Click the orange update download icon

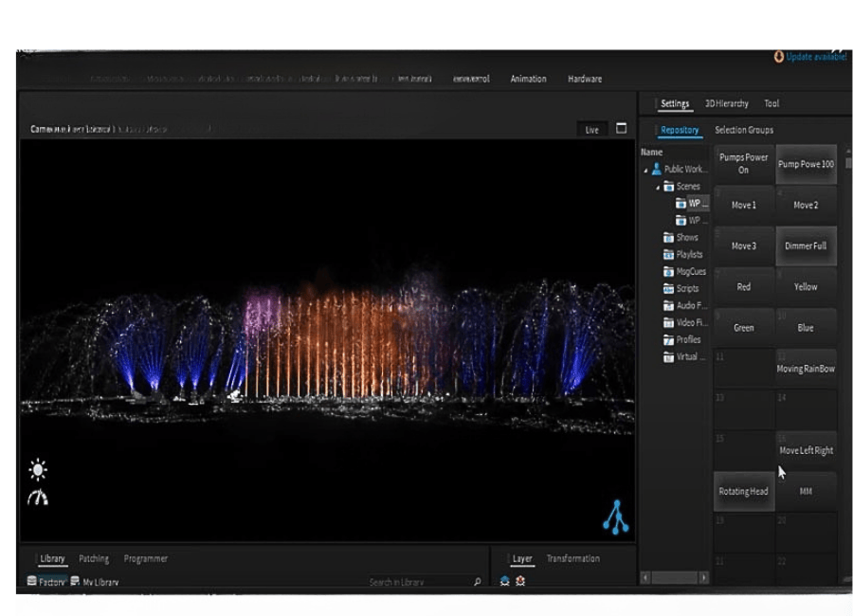coord(779,57)
